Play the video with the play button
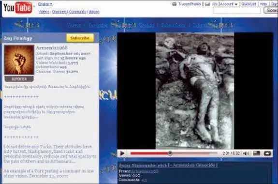 [x=122, y=153]
